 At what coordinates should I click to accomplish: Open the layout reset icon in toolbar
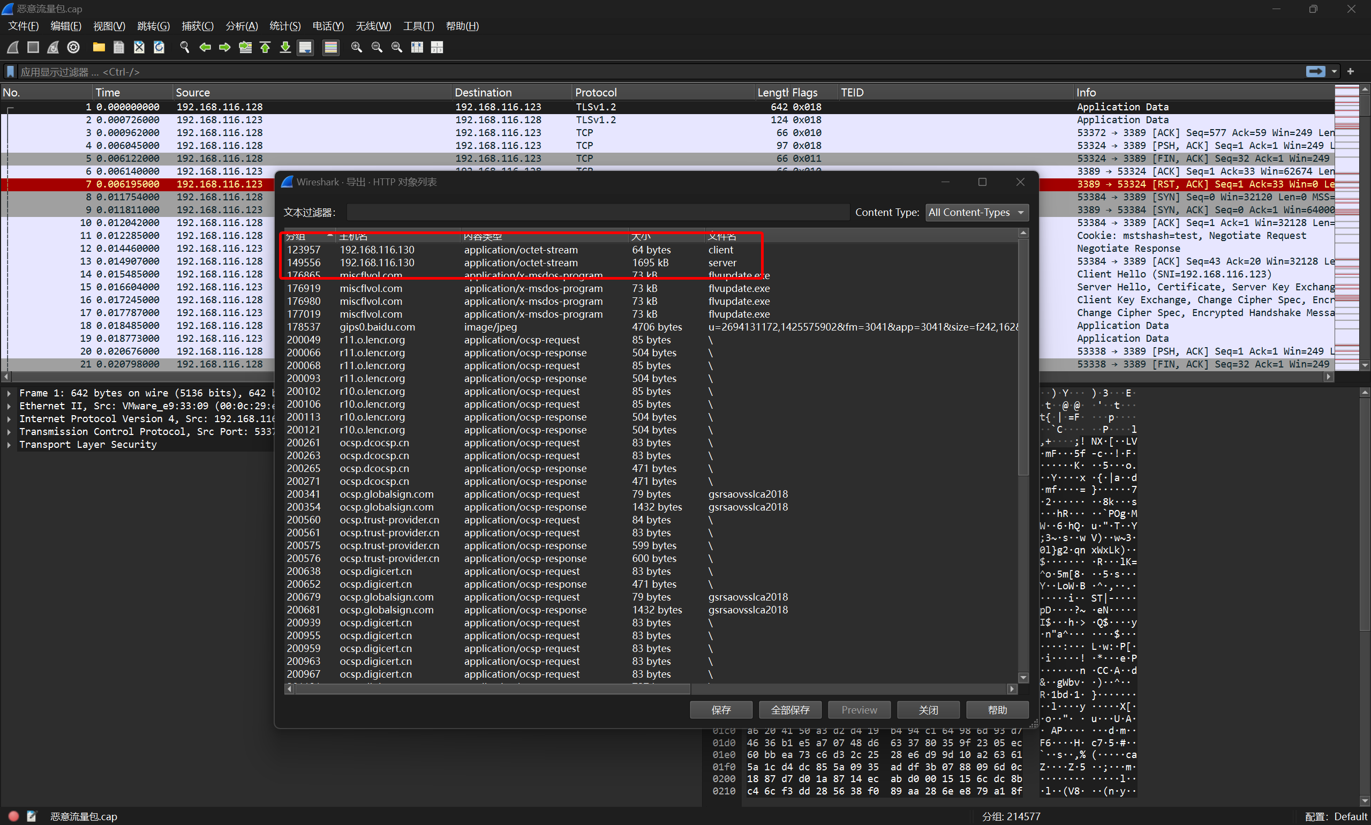(438, 47)
